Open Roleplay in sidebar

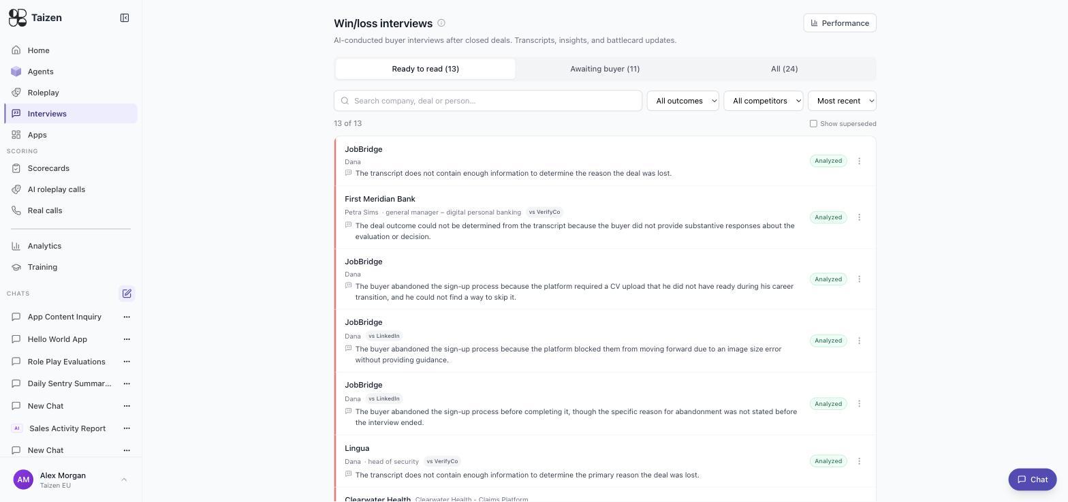click(71, 93)
